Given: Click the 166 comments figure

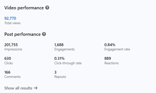Looking at the screenshot, I should click(x=7, y=72).
